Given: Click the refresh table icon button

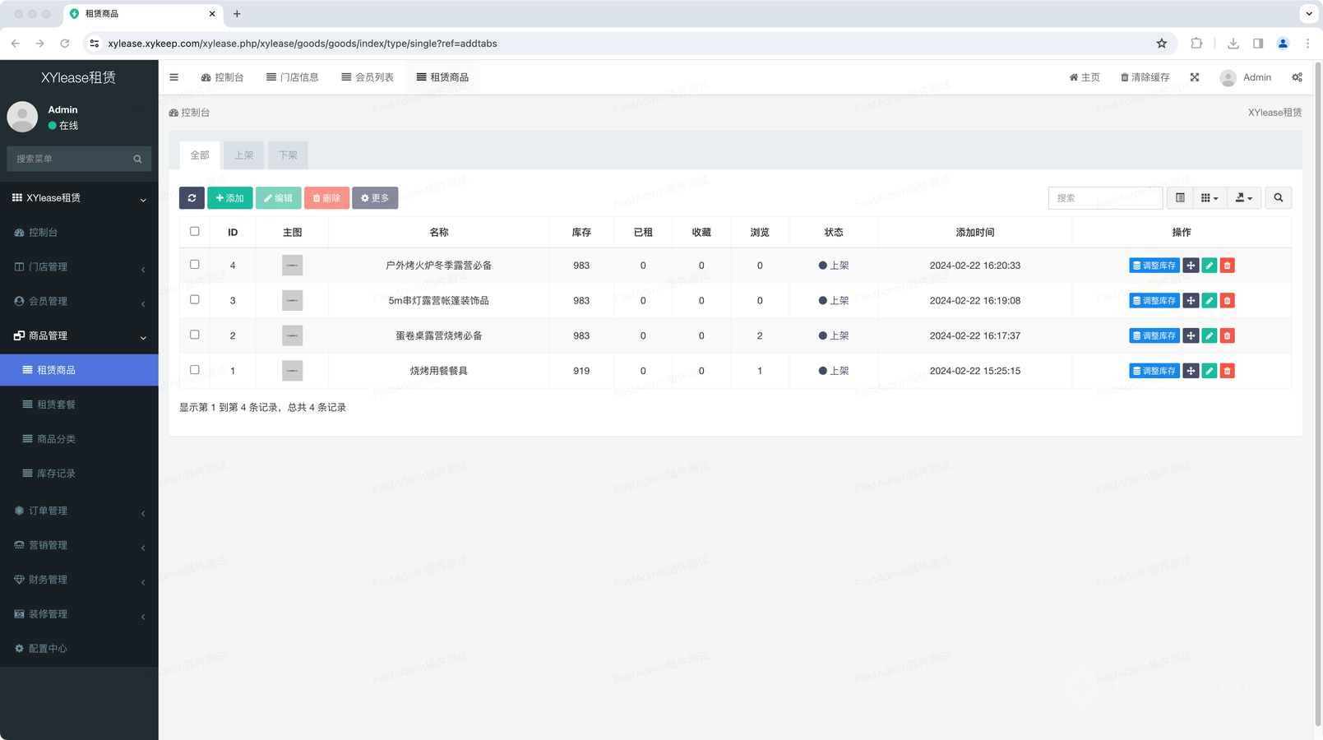Looking at the screenshot, I should 192,198.
